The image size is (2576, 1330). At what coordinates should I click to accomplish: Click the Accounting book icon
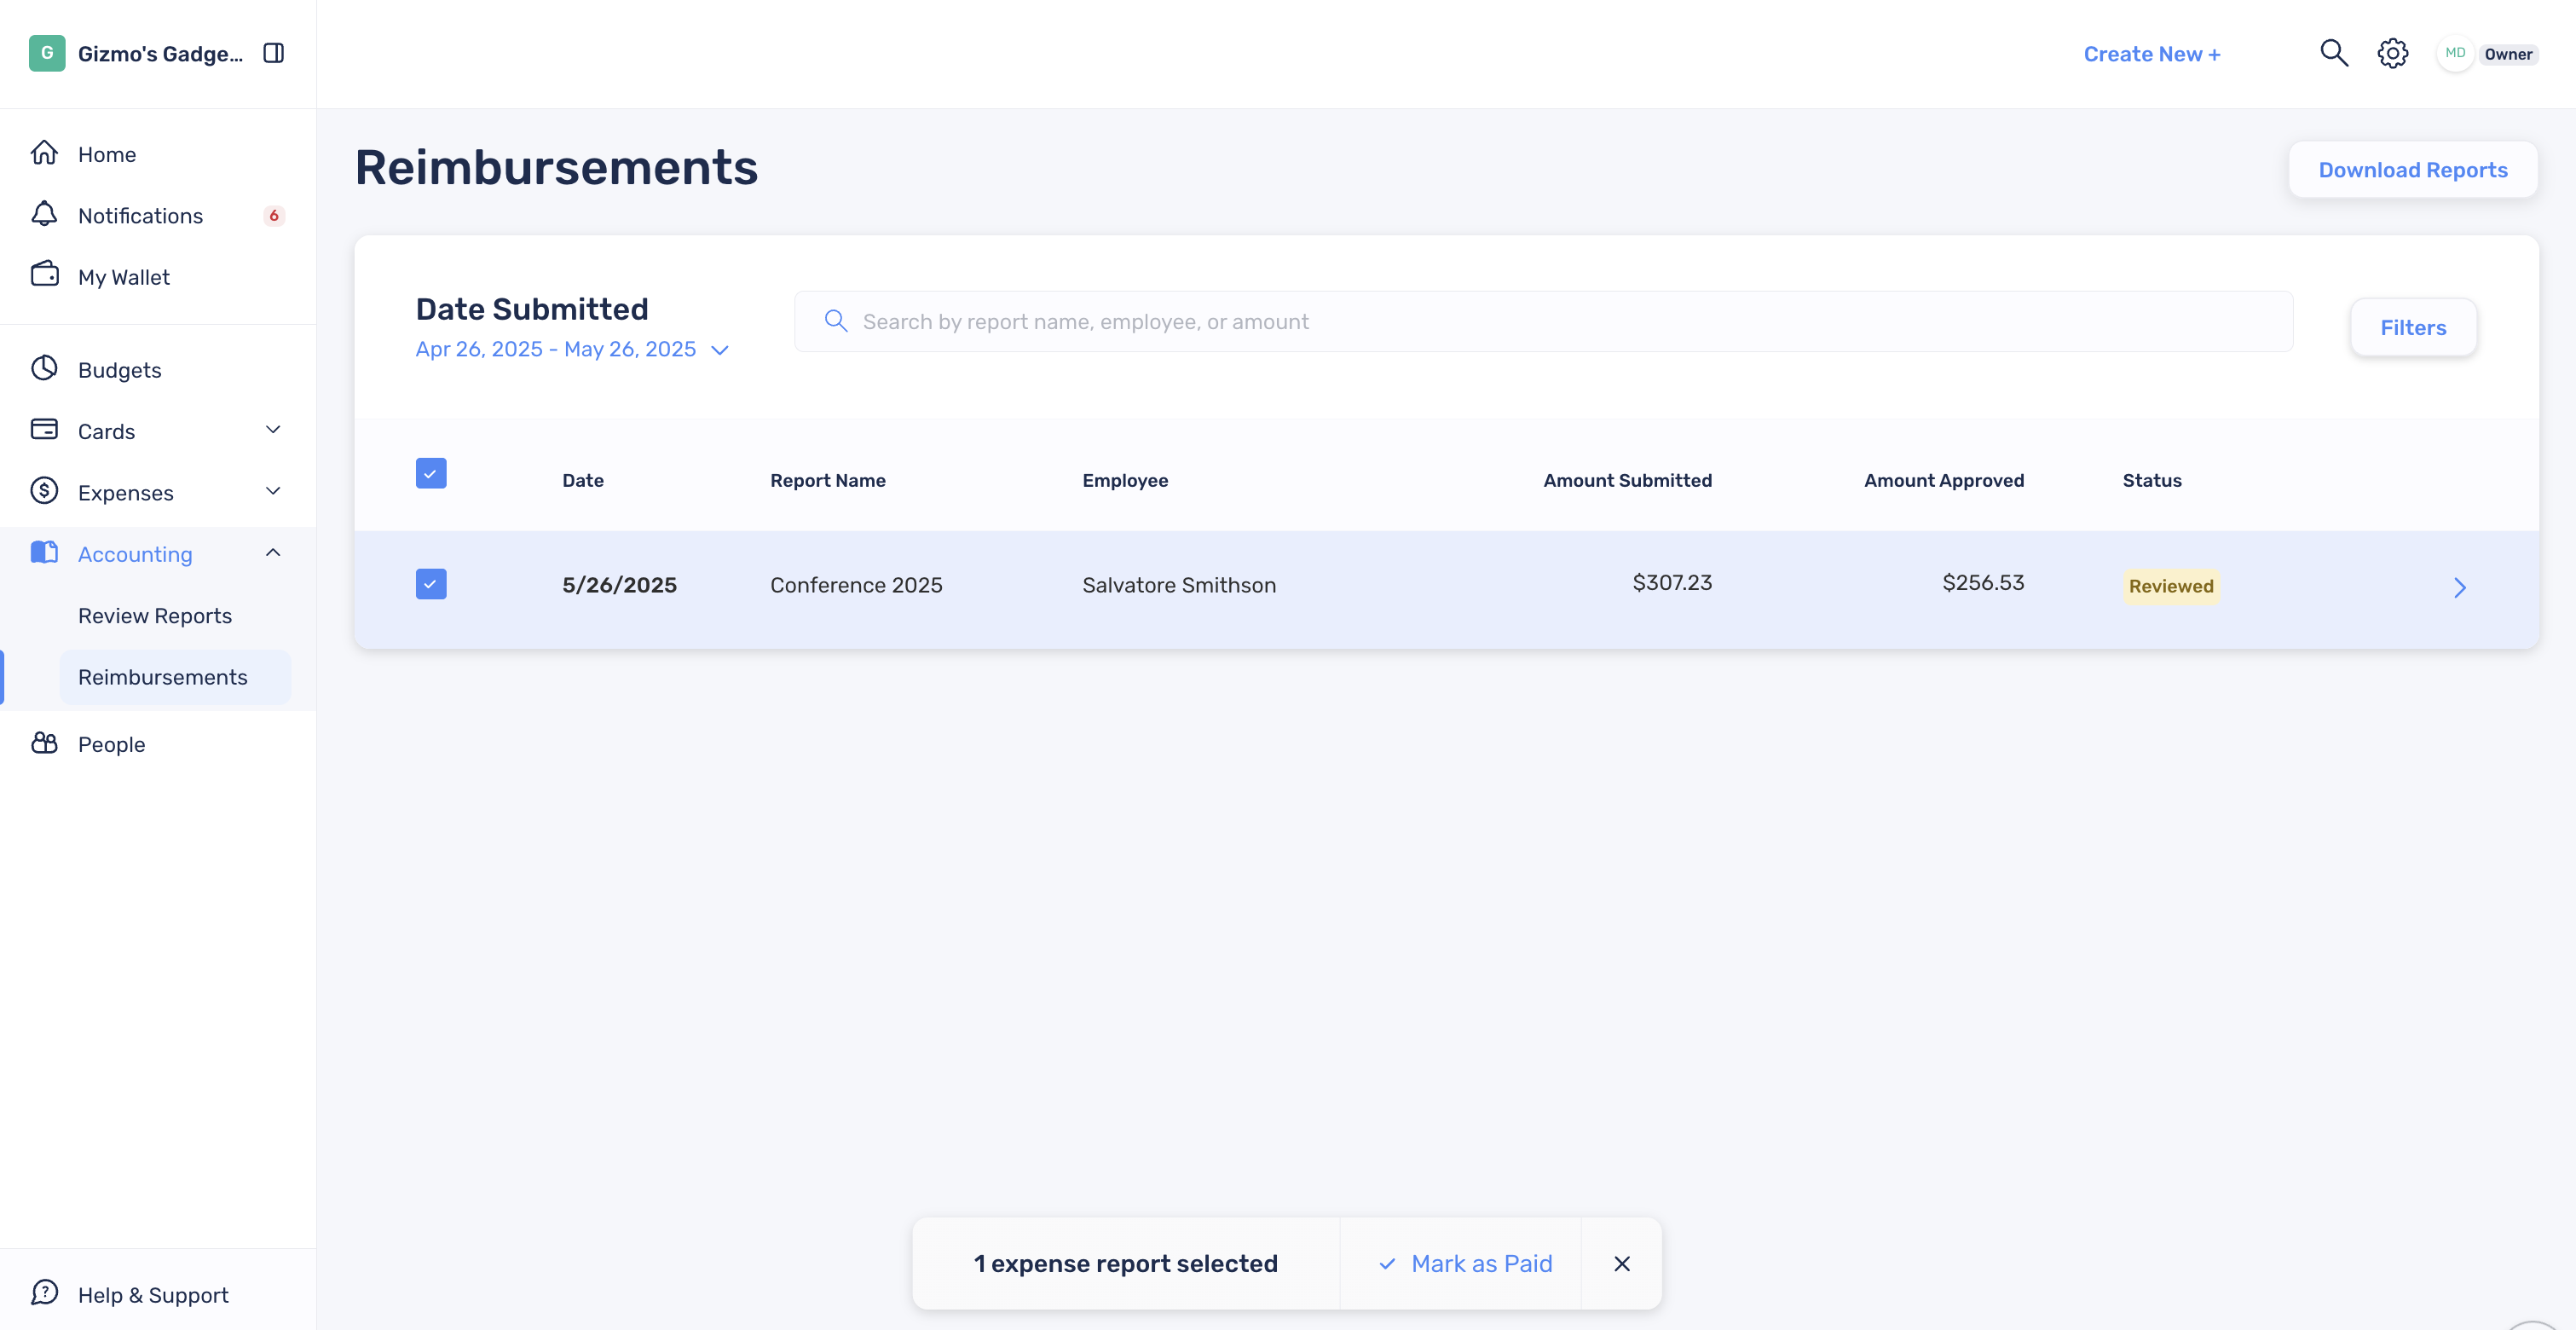[45, 552]
